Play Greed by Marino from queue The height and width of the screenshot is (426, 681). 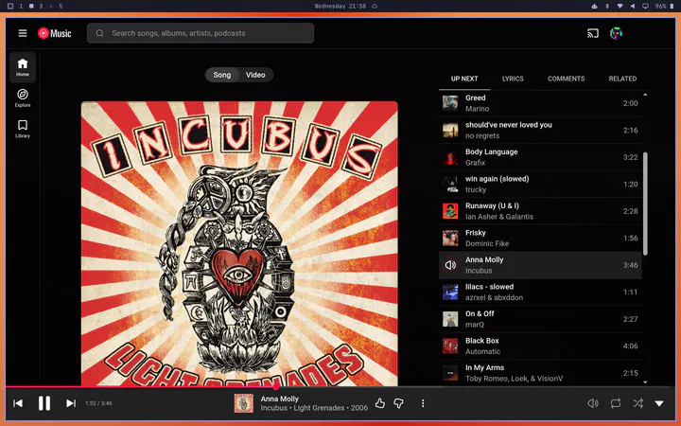coord(540,103)
